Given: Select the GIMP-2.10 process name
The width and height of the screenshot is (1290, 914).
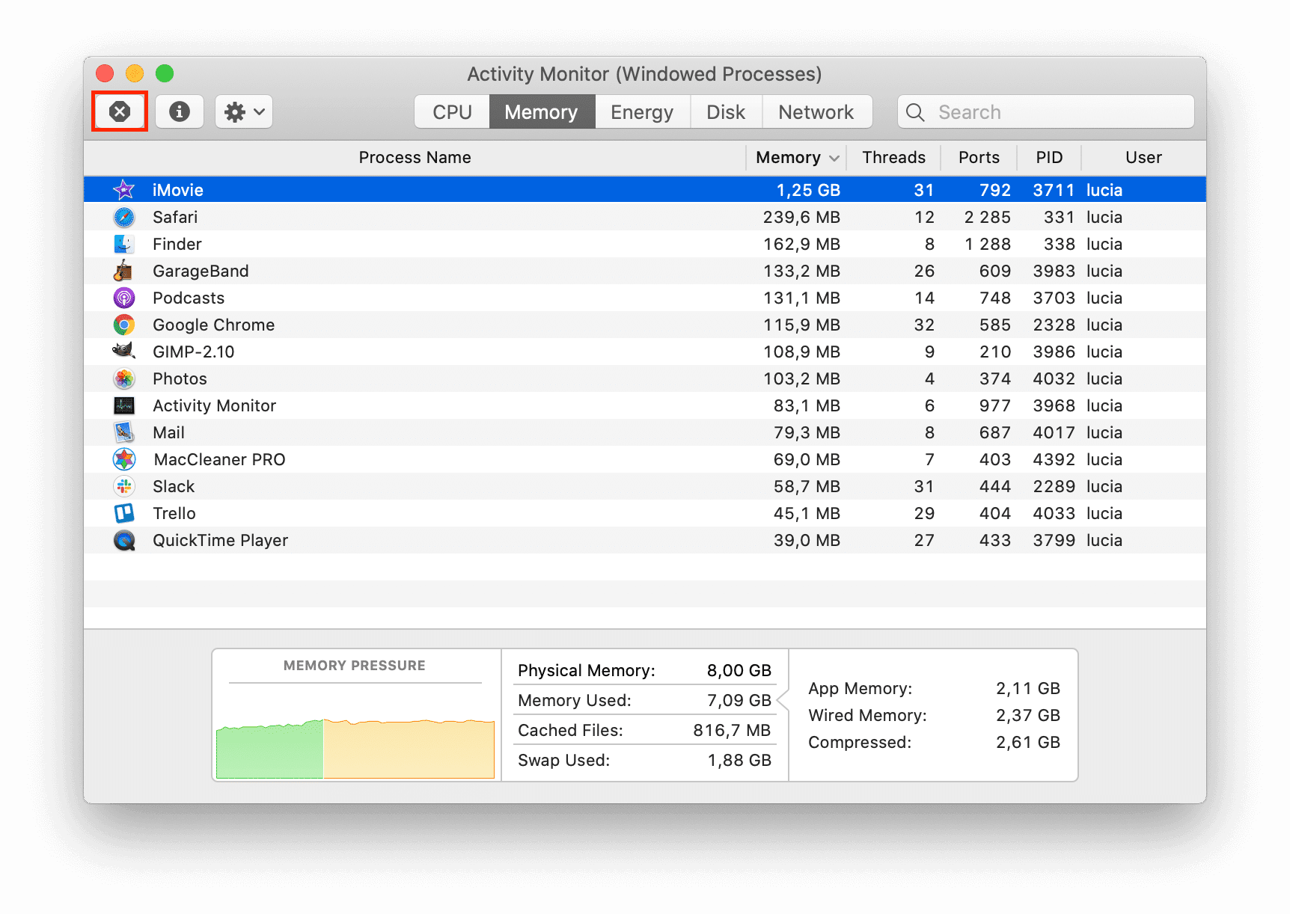Looking at the screenshot, I should (x=194, y=352).
